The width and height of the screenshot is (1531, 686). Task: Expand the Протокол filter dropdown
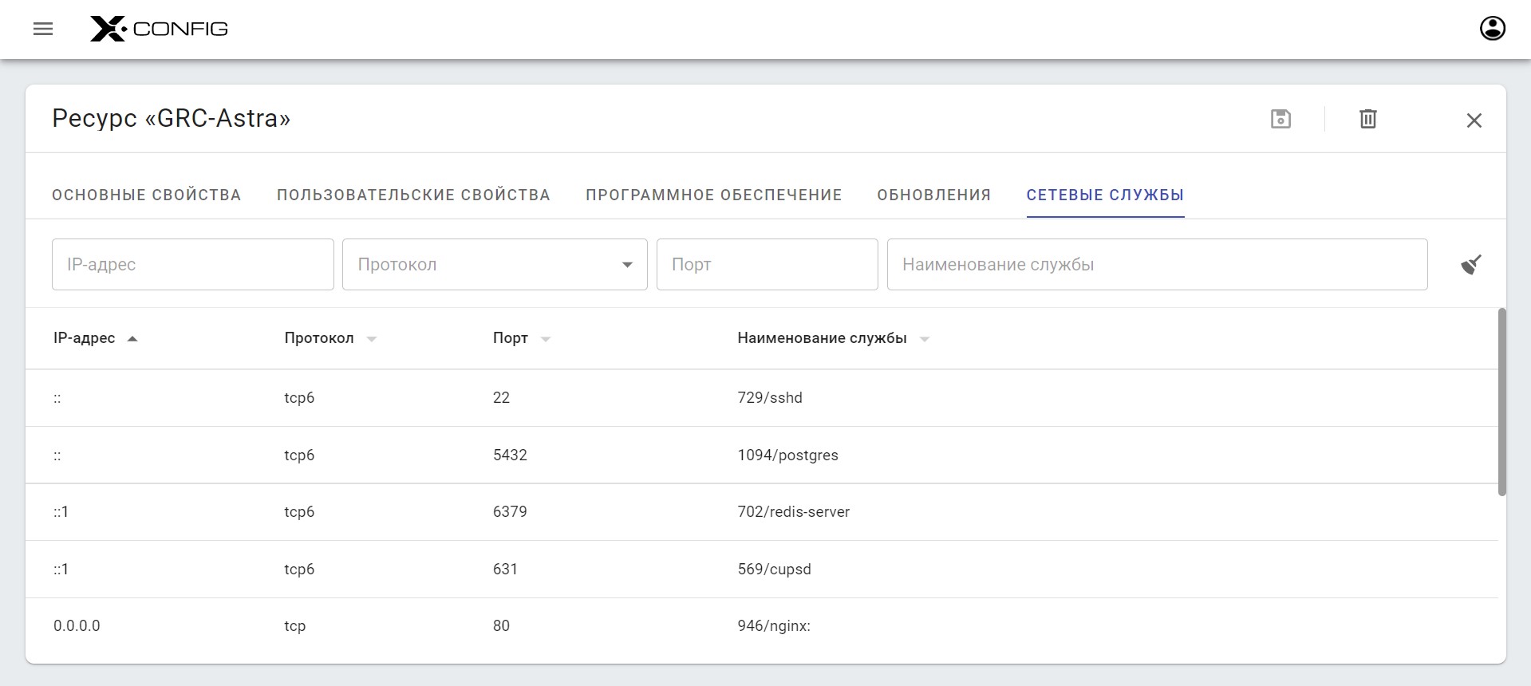627,265
